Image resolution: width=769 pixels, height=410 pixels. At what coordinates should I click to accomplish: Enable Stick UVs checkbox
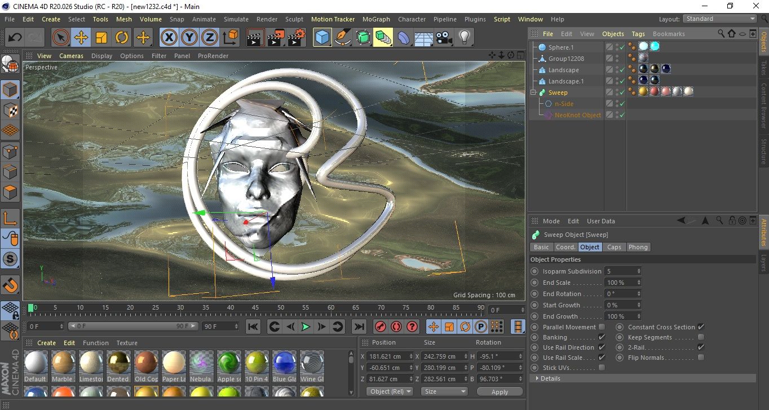(602, 368)
